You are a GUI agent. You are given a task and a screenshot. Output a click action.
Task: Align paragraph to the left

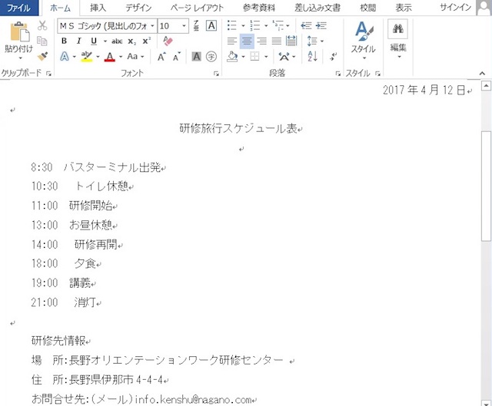coord(232,41)
